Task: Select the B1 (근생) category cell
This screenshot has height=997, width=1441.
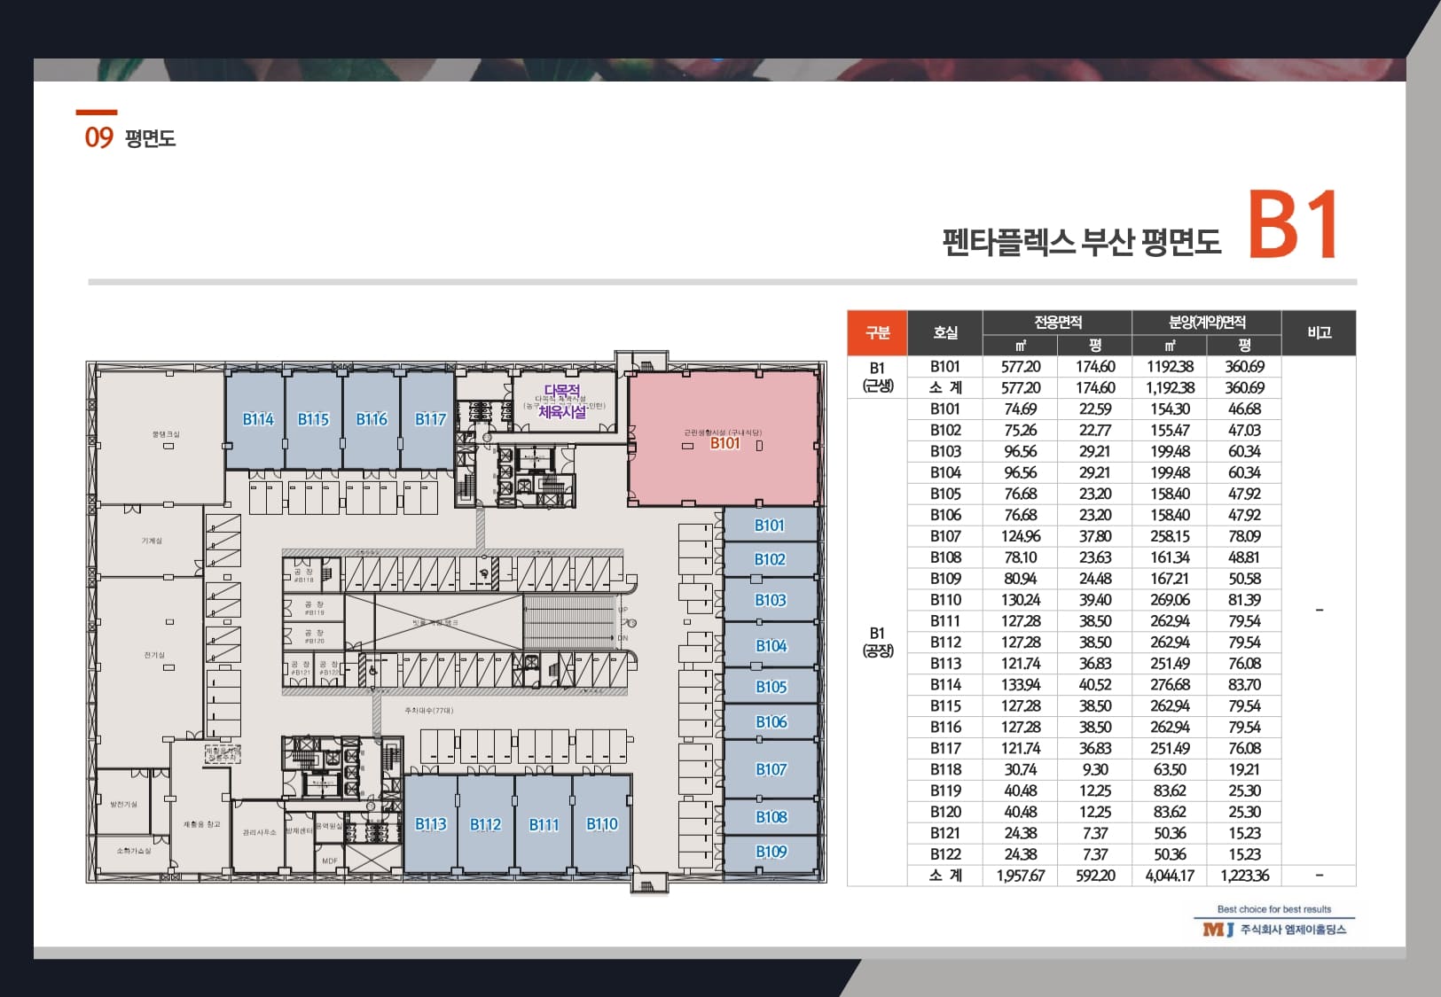Action: coord(878,378)
